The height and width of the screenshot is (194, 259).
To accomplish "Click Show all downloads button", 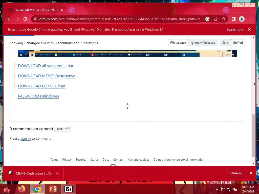I will tap(236, 173).
